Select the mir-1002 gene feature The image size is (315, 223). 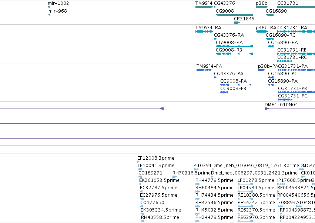point(48,7)
